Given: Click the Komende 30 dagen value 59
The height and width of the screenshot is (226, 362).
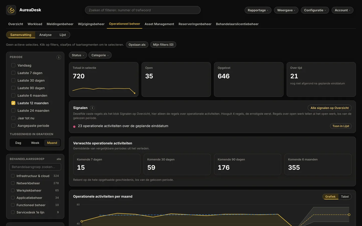Looking at the screenshot, I should 151,167.
